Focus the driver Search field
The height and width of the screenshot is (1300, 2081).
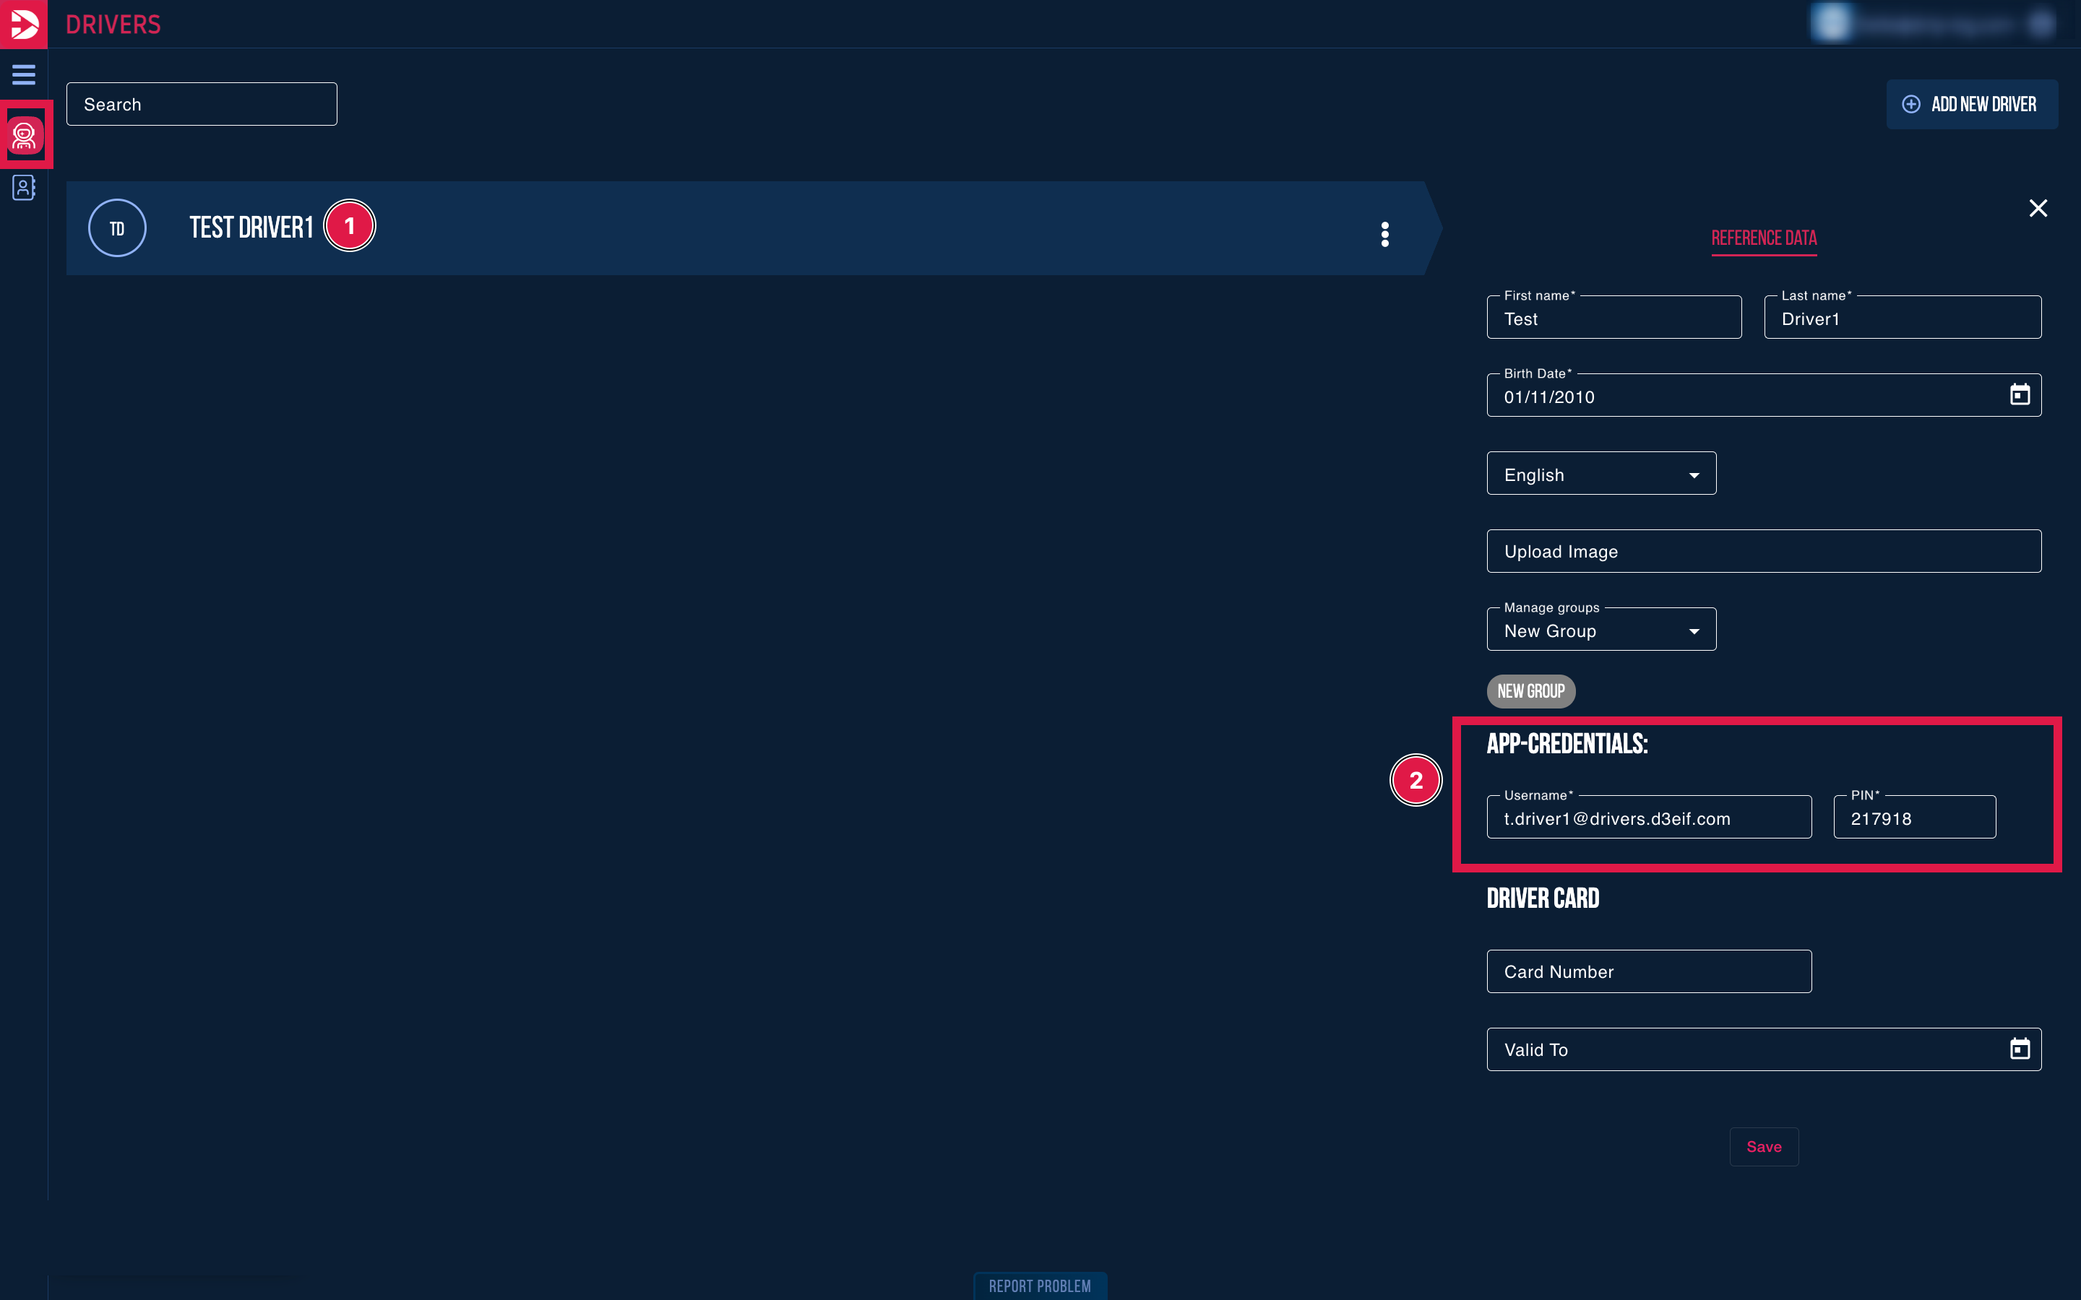pyautogui.click(x=201, y=104)
